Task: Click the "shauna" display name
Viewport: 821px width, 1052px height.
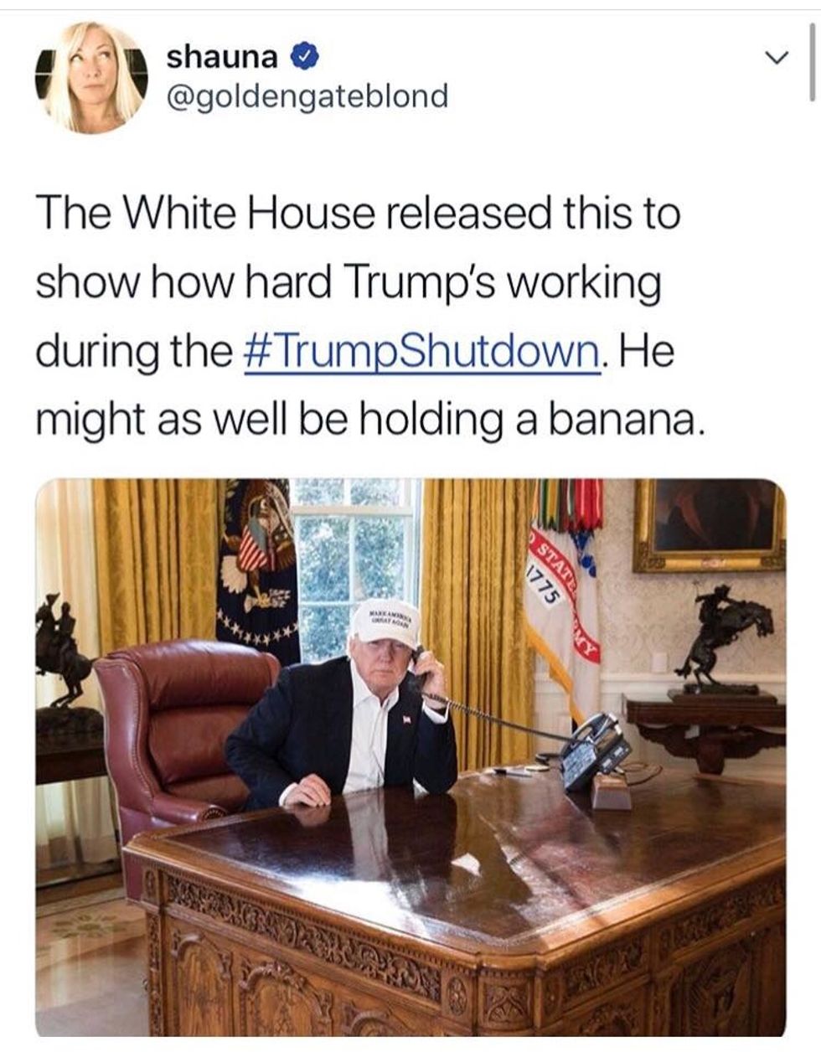Action: 222,56
